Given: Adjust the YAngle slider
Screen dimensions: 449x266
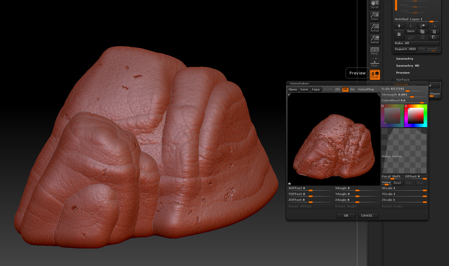Looking at the screenshot, I should pyautogui.click(x=357, y=194).
